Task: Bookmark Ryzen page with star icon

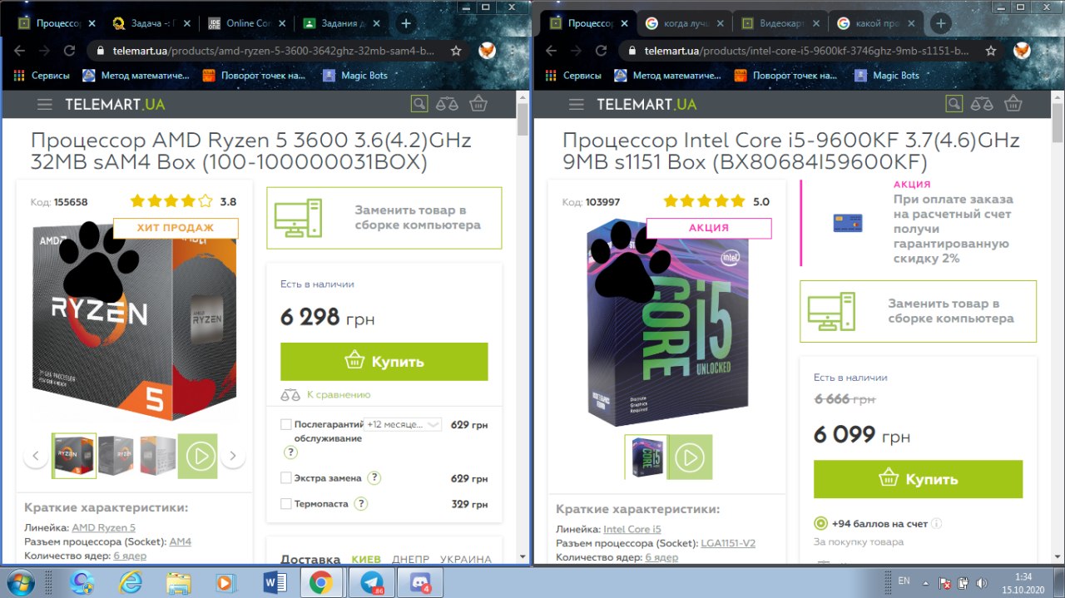Action: (x=456, y=51)
